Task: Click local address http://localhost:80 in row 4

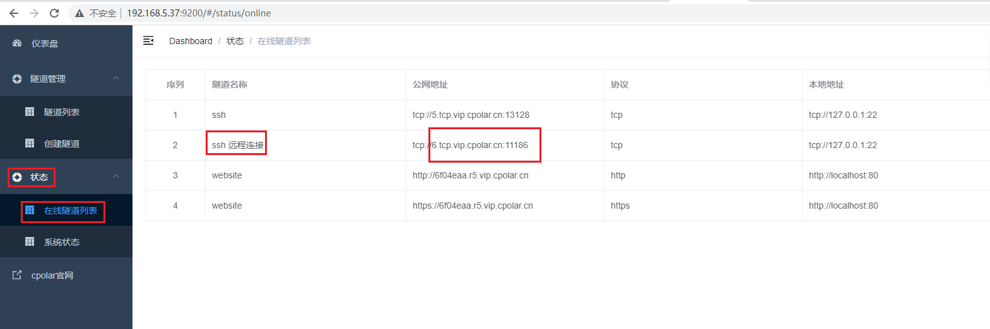Action: 844,205
